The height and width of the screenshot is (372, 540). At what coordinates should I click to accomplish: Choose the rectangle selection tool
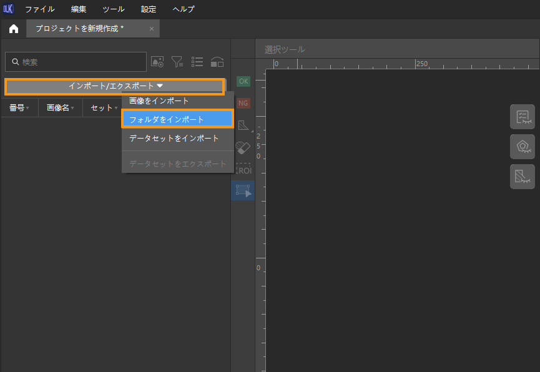[243, 191]
